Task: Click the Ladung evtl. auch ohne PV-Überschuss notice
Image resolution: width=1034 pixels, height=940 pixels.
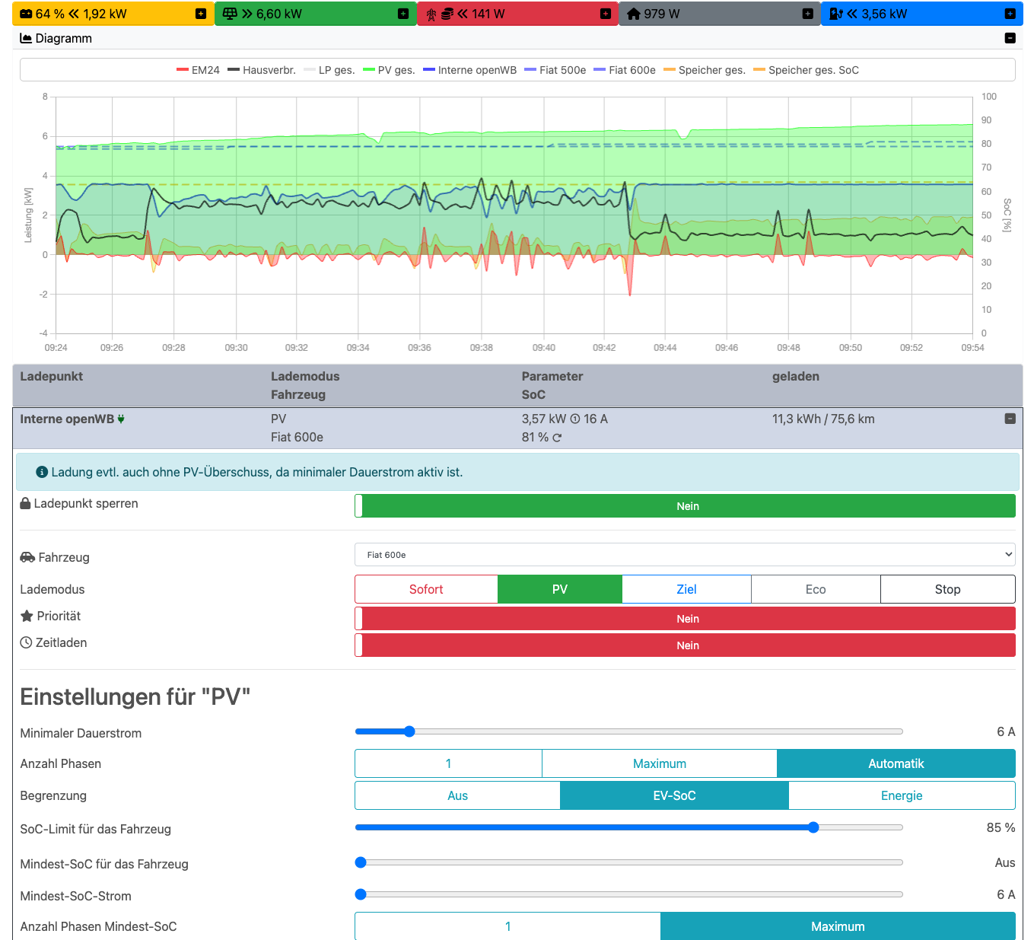Action: pyautogui.click(x=517, y=472)
